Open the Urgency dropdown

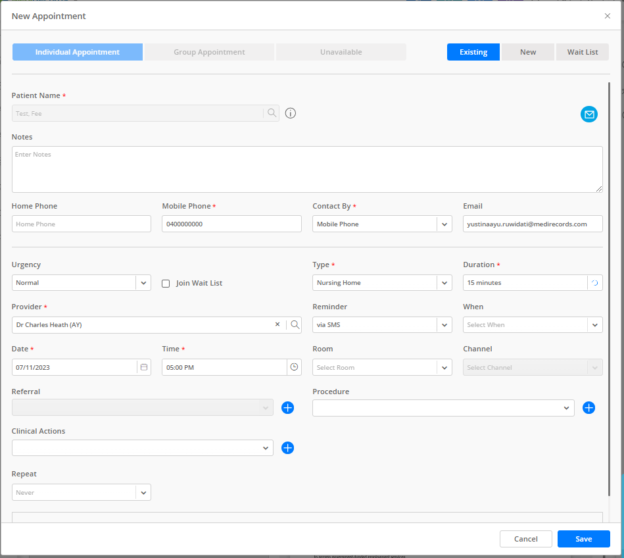click(143, 283)
